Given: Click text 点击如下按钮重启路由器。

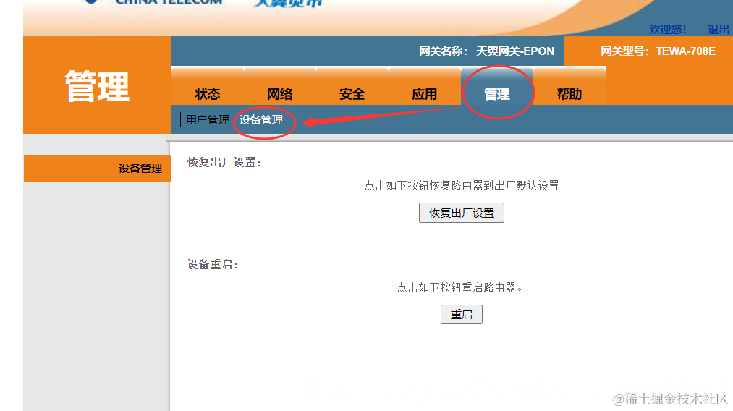Looking at the screenshot, I should pyautogui.click(x=459, y=287).
